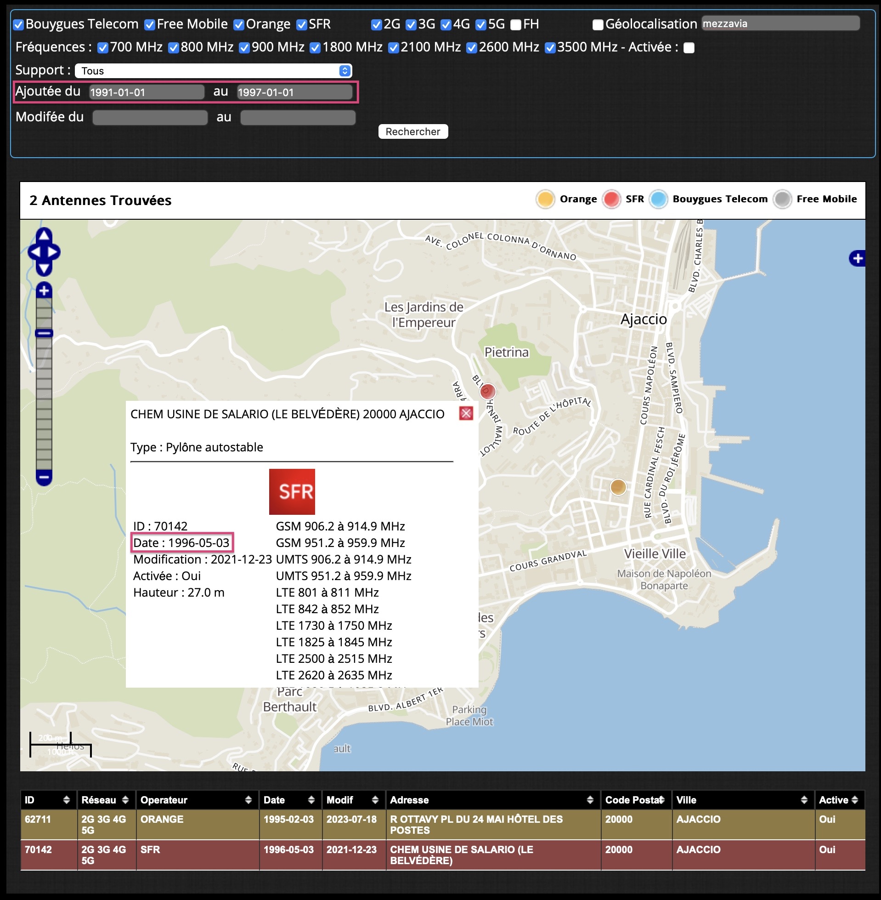The image size is (881, 900).
Task: Select table row ID 62711
Action: [x=443, y=825]
